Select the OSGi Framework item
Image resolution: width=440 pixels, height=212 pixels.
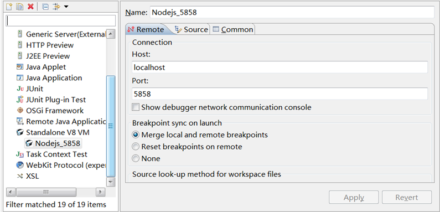(x=50, y=110)
